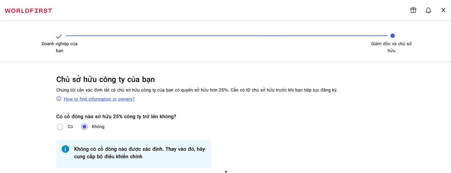Click the WorldFirst logo
Image resolution: width=451 pixels, height=173 pixels.
coord(29,11)
